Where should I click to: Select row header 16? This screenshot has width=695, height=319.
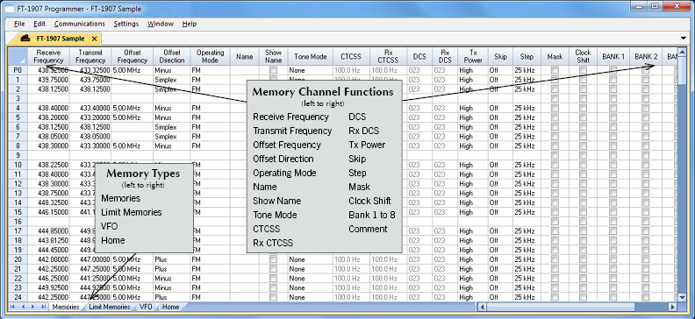pos(18,221)
